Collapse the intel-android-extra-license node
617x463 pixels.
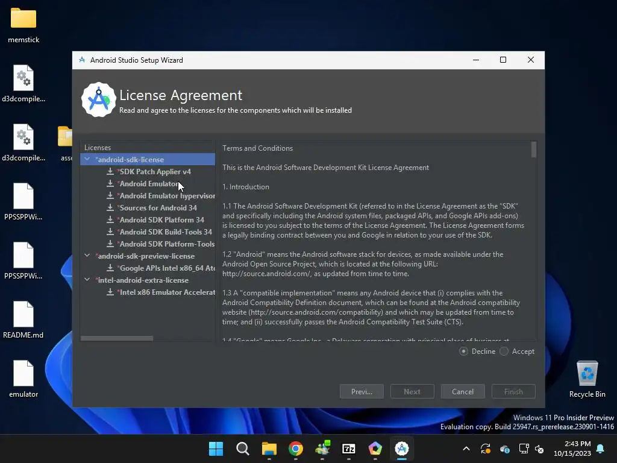87,280
